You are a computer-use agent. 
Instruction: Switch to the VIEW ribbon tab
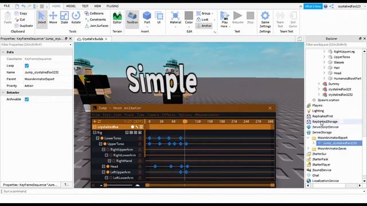[x=97, y=6]
